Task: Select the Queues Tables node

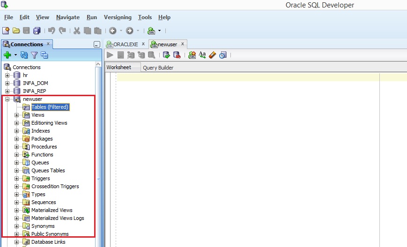Action: click(x=48, y=170)
